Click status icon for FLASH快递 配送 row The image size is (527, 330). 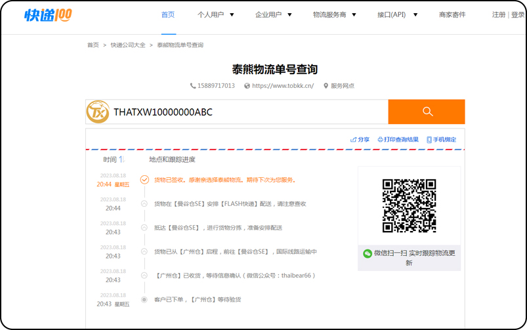144,203
